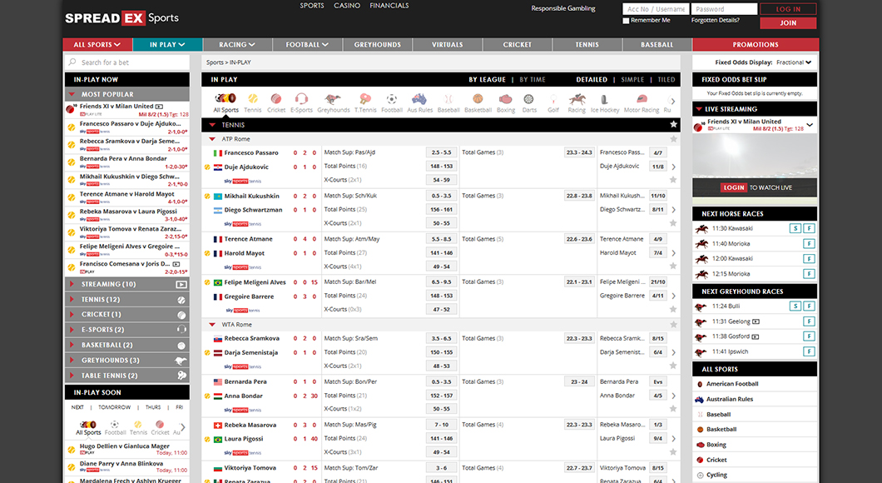This screenshot has height=483, width=882.
Task: Click the Search for a bet field
Action: (x=127, y=62)
